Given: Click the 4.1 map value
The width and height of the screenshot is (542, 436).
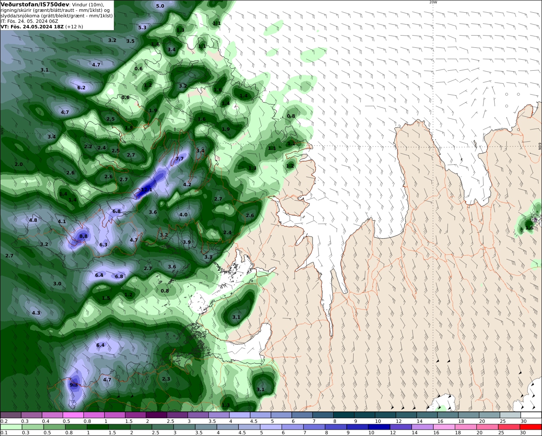Looking at the screenshot, I should pos(62,221).
